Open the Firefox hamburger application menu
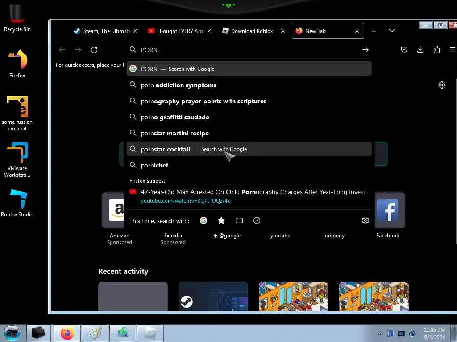 tap(453, 49)
